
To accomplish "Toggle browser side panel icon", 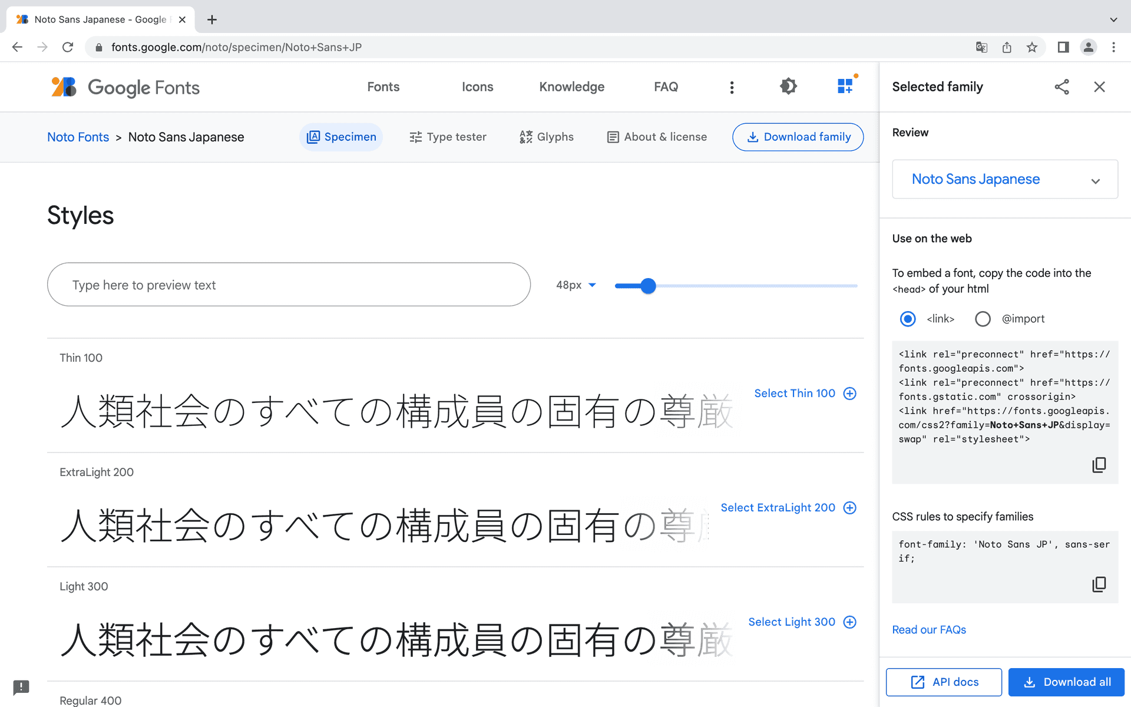I will (1063, 47).
